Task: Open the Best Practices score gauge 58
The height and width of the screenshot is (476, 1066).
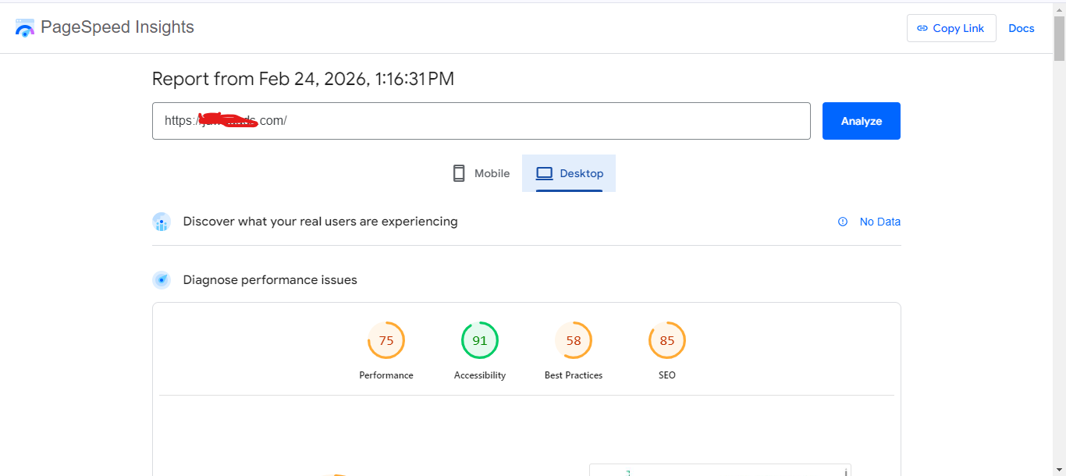Action: [x=574, y=341]
